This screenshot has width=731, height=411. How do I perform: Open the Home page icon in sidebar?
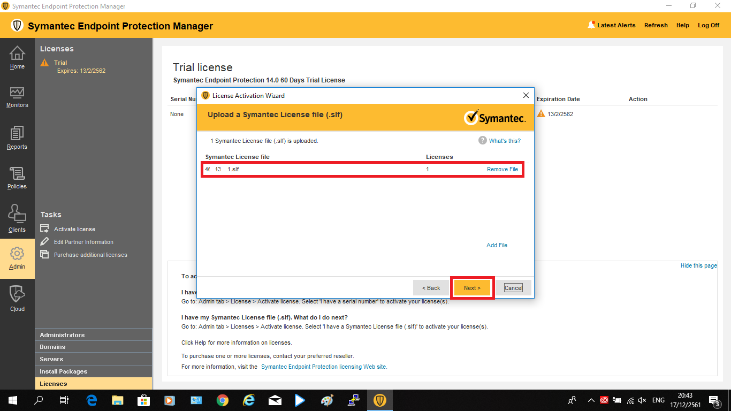(x=17, y=54)
